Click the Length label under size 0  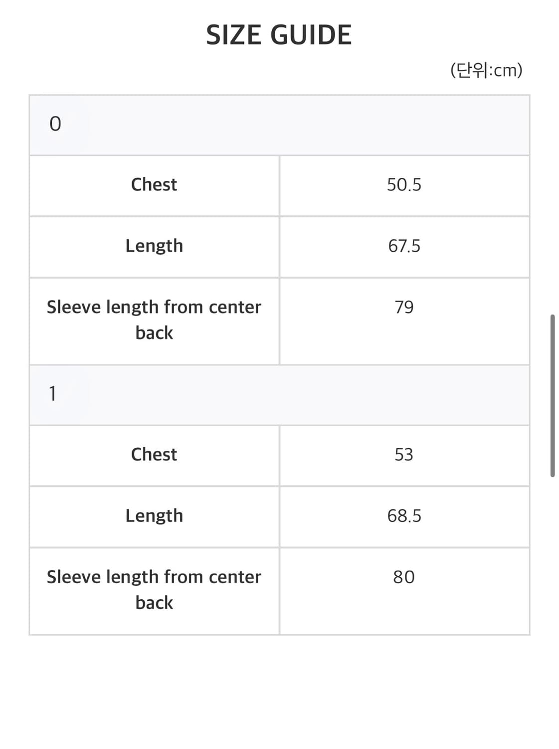pos(154,246)
